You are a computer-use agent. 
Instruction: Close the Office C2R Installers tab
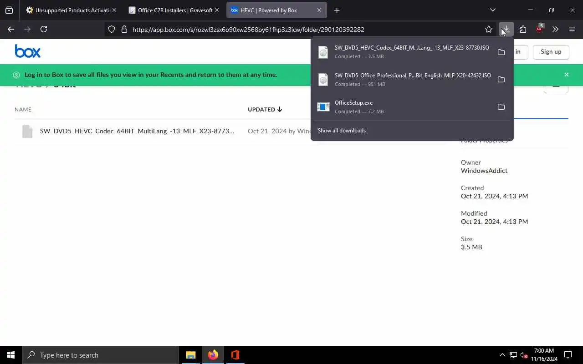coord(216,10)
